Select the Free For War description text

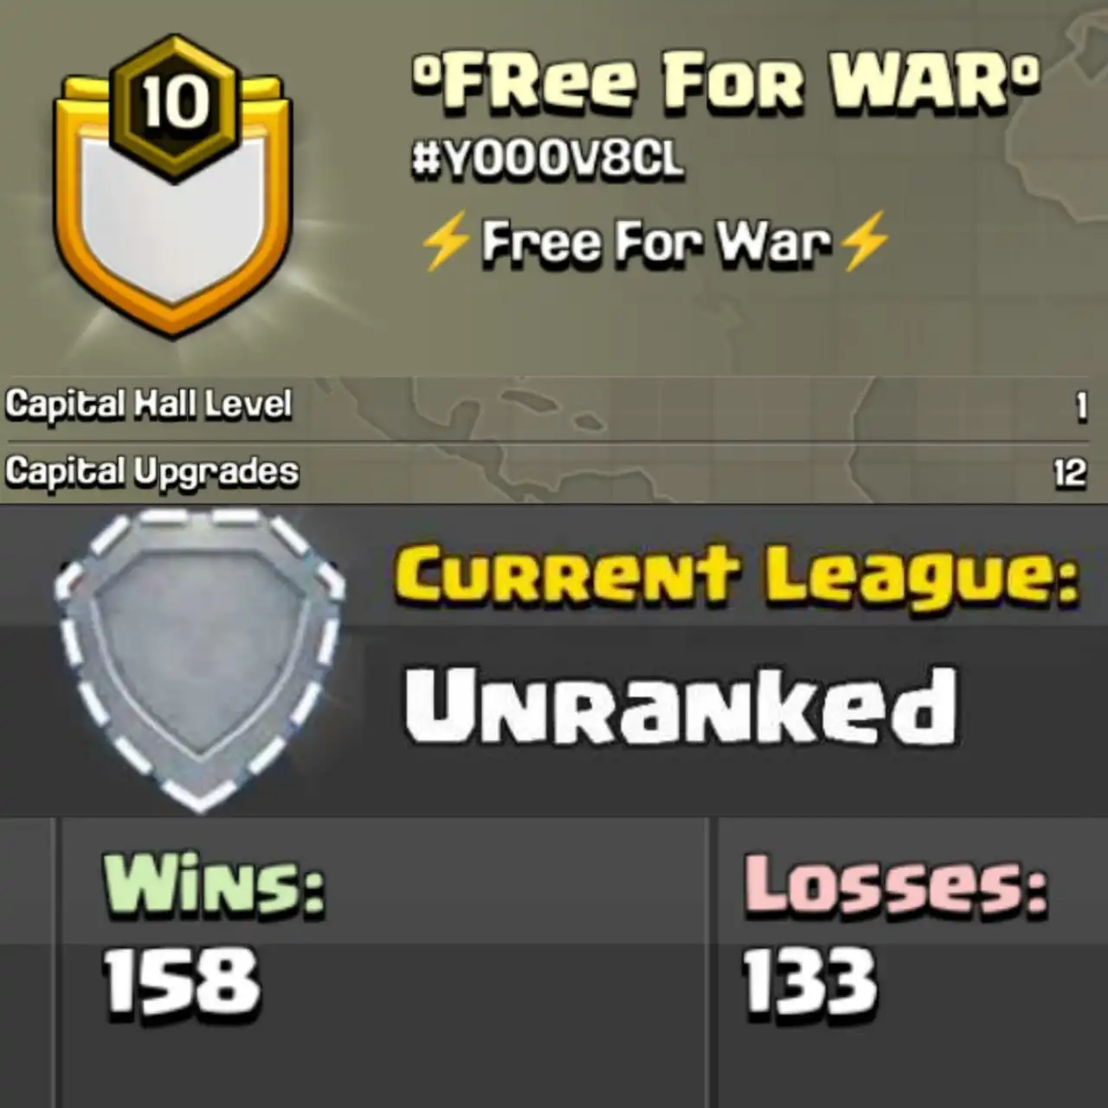click(655, 241)
